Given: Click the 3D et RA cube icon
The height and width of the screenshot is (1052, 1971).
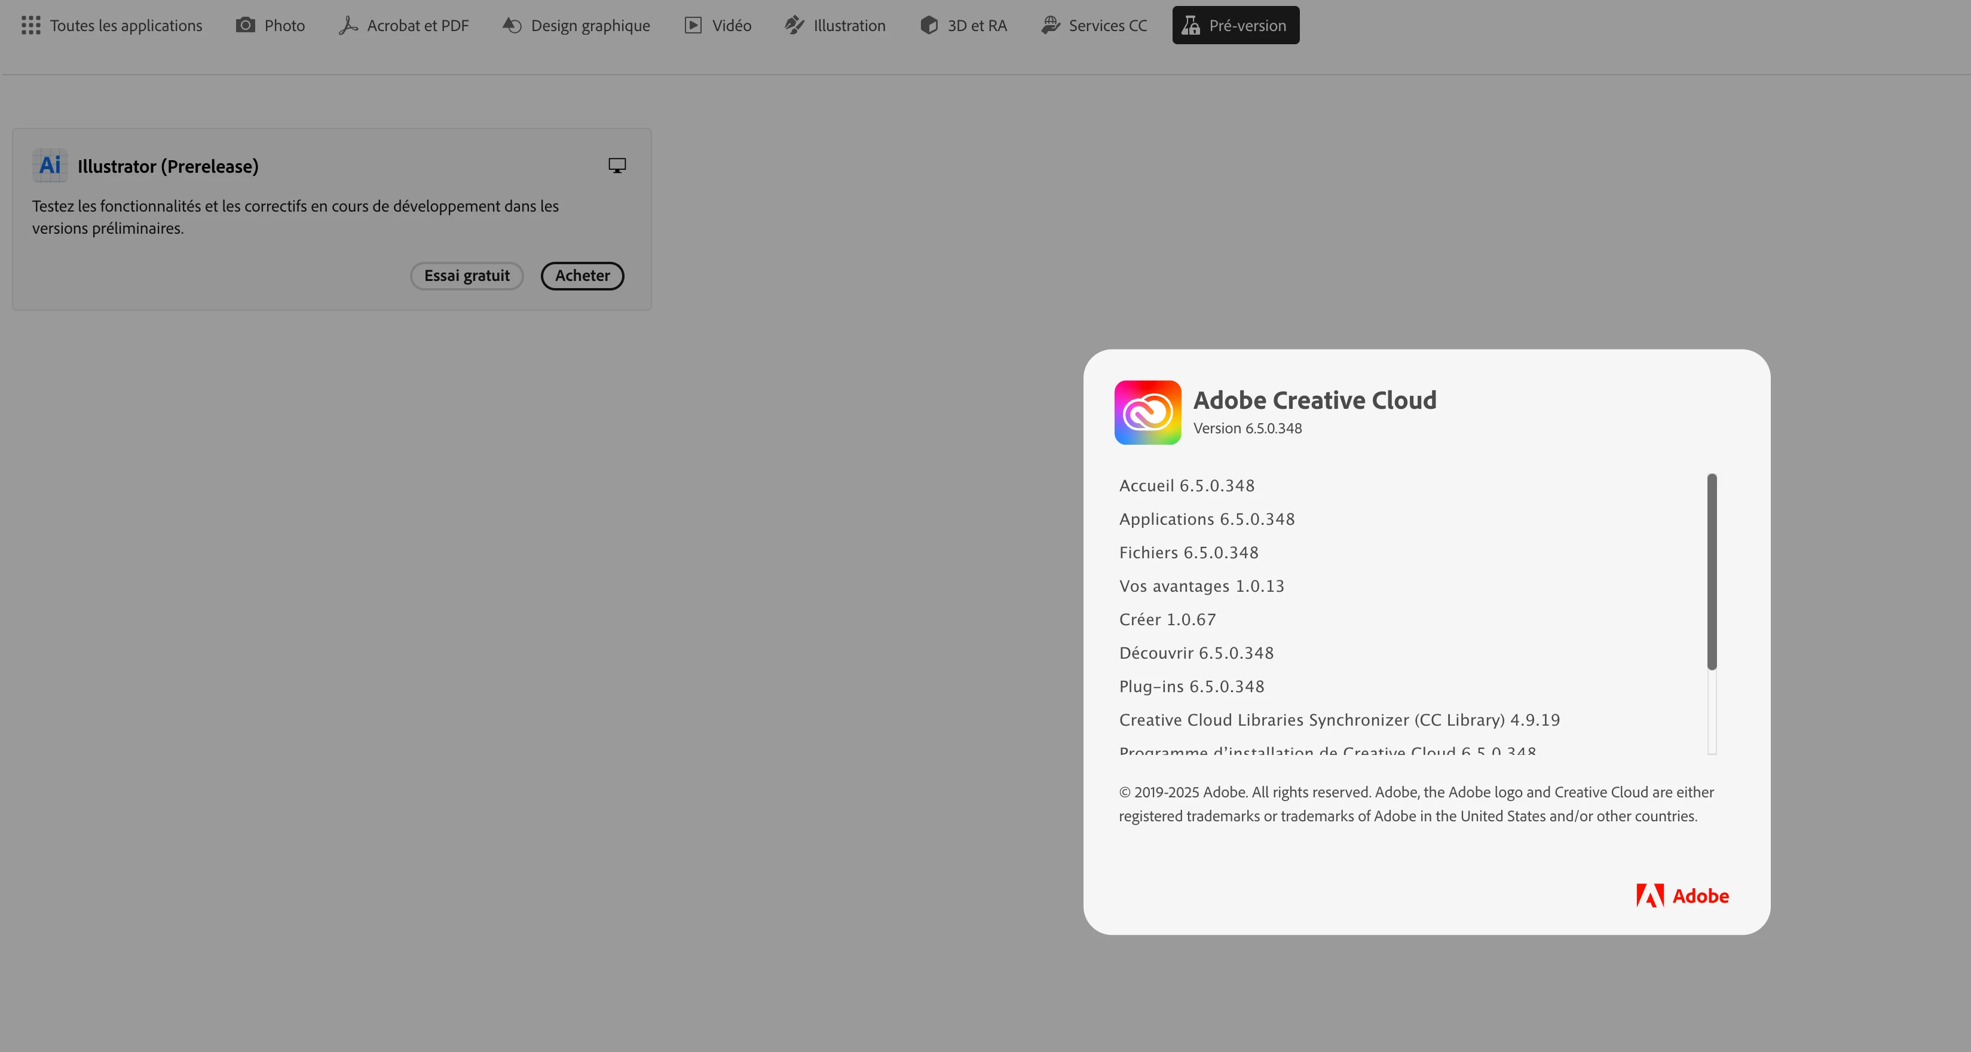Looking at the screenshot, I should point(929,25).
